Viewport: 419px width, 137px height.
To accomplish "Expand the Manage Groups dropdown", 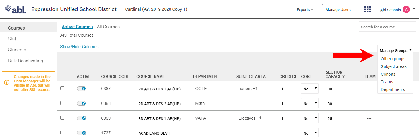I will click(395, 50).
